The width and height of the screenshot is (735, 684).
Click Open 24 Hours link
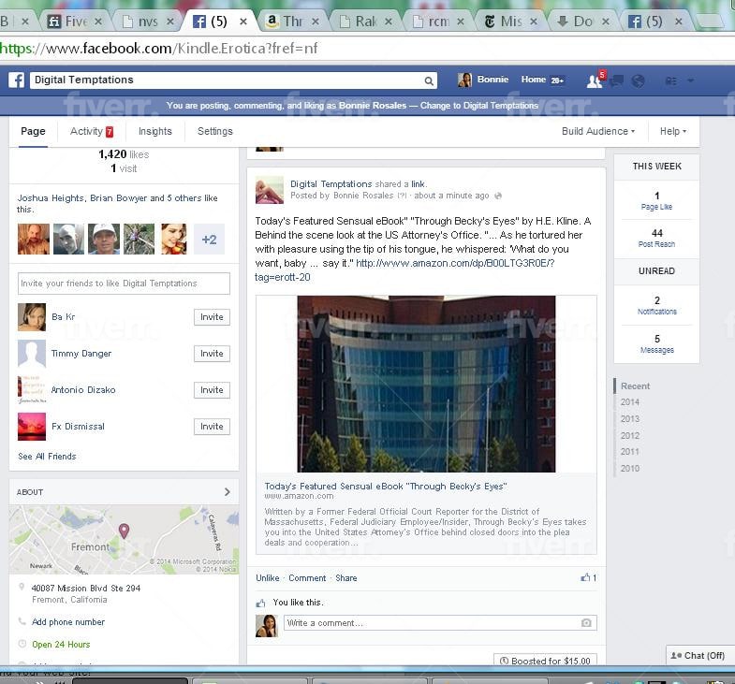61,645
